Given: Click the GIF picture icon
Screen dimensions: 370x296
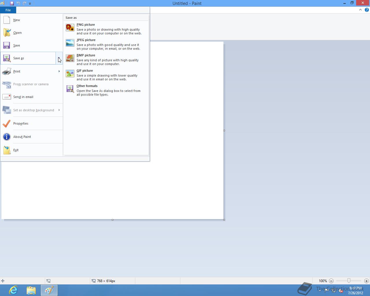Looking at the screenshot, I should (x=70, y=73).
